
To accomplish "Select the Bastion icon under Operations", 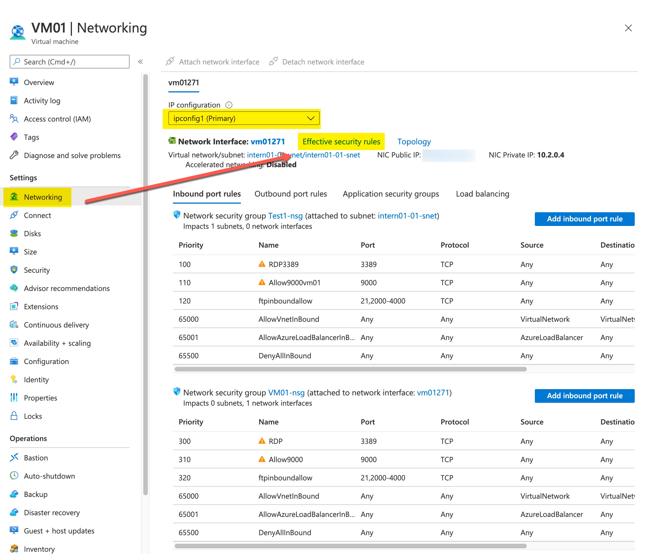I will coord(14,457).
